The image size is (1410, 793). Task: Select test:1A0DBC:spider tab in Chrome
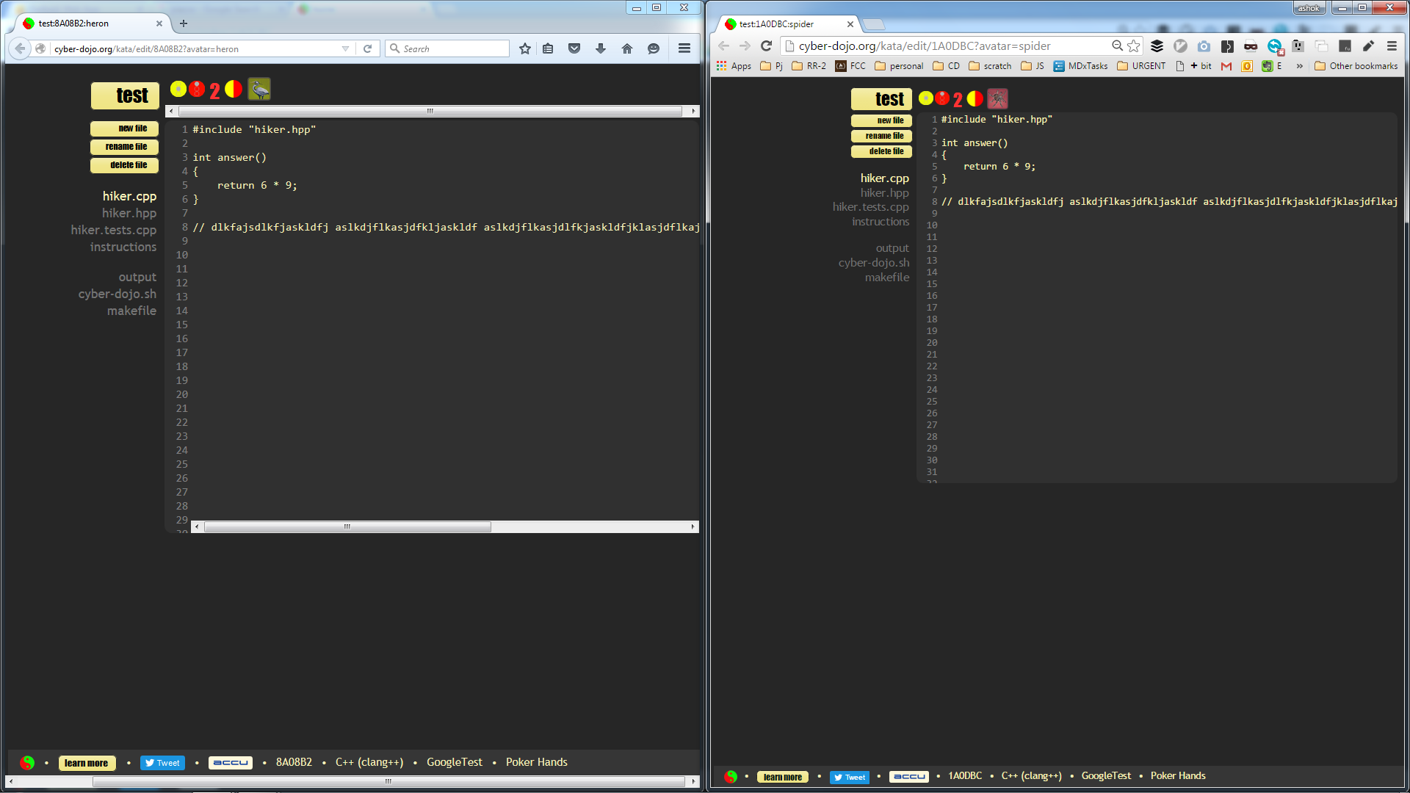789,24
